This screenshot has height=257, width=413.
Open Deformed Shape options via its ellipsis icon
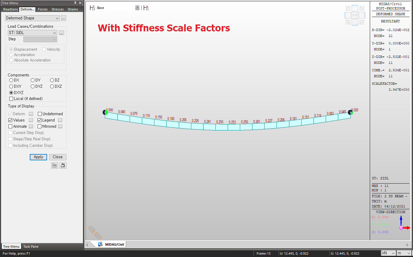[63, 18]
